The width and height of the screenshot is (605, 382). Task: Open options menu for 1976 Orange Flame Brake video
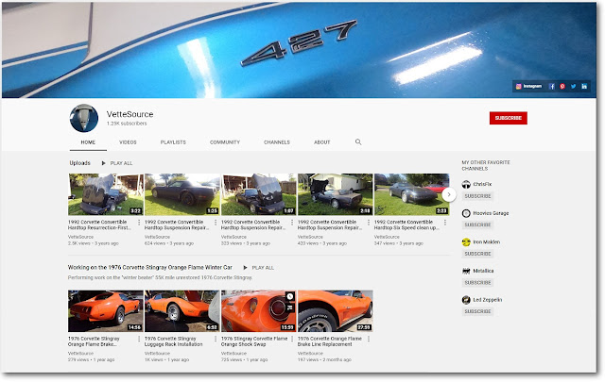139,339
